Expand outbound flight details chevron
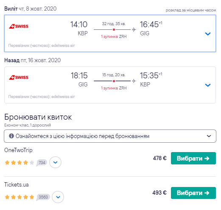This screenshot has width=221, height=210. point(208,34)
